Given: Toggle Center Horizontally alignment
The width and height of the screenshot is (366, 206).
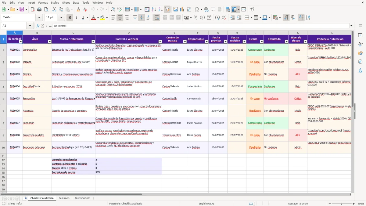Looking at the screenshot, I should 120,18.
